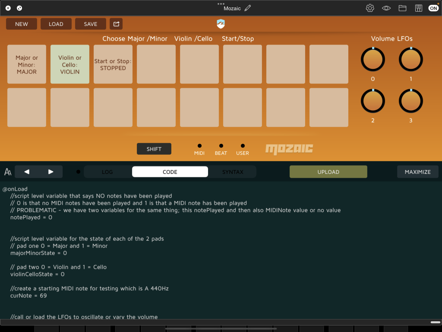Adjust Volume LFO knob 1
Screen dimensions: 442x332
click(x=411, y=59)
